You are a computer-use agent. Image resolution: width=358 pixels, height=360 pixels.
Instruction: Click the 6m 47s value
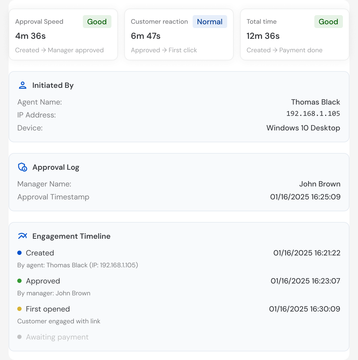click(x=146, y=36)
